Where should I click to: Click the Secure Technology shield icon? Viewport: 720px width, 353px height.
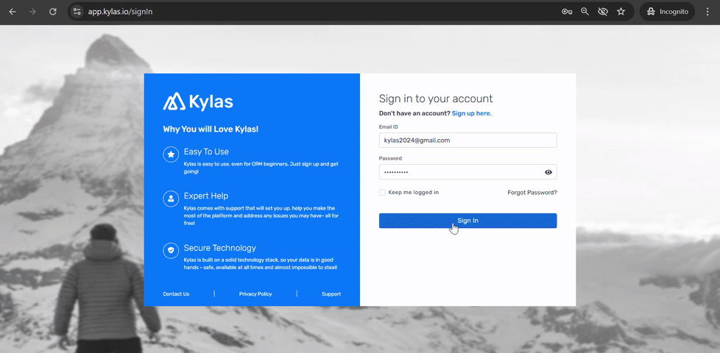click(x=171, y=250)
